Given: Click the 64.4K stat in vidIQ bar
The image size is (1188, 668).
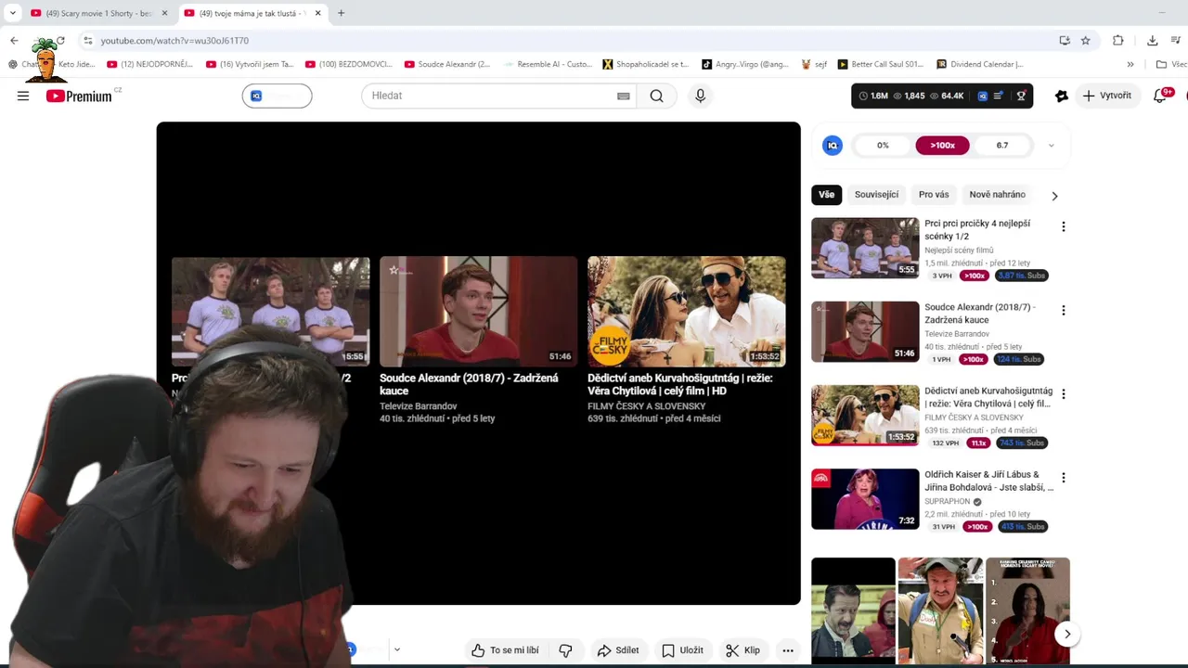Looking at the screenshot, I should click(x=946, y=96).
